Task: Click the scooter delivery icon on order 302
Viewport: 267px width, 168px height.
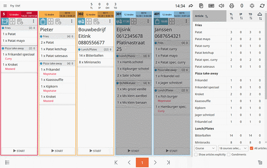Action: [x=81, y=22]
